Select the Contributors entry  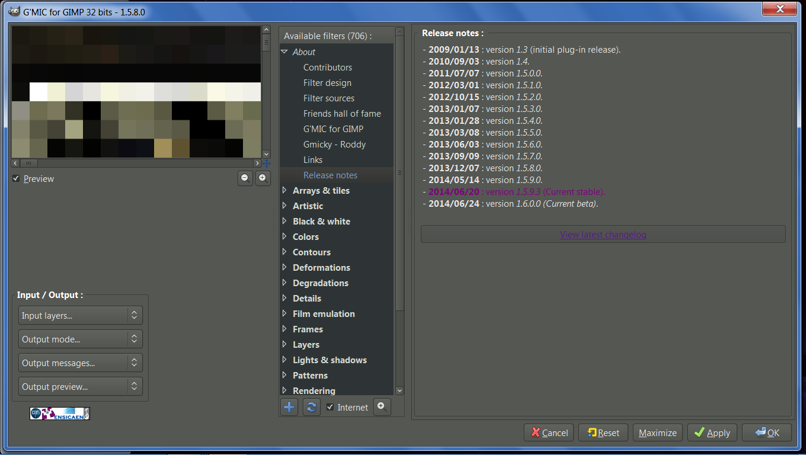328,68
